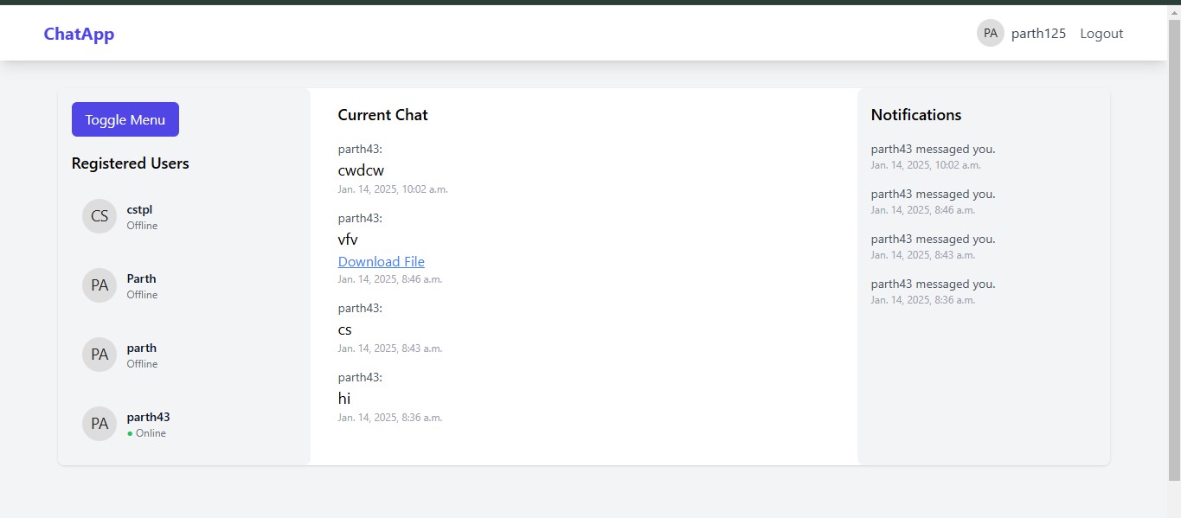Click the CS avatar for user cstpl
The width and height of the screenshot is (1181, 518).
coord(99,215)
